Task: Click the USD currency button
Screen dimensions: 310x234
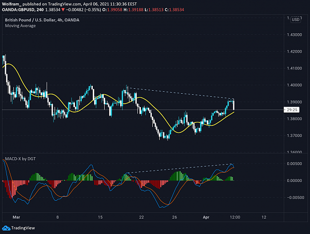Action: pyautogui.click(x=296, y=19)
